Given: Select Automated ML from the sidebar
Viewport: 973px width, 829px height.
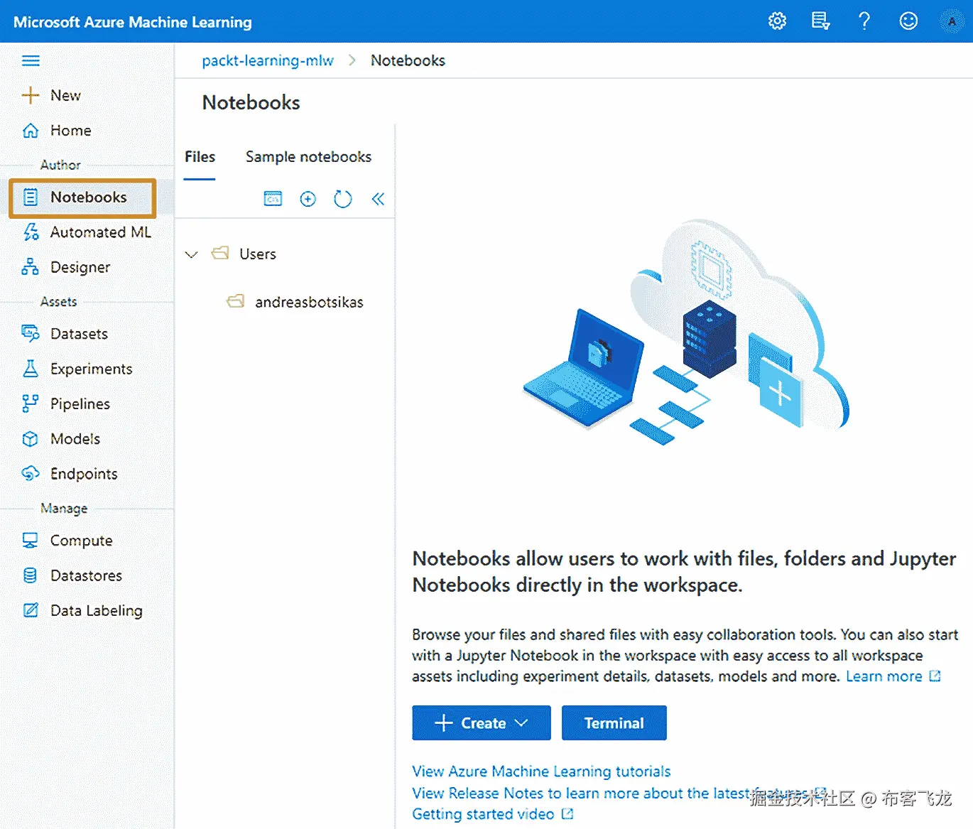Looking at the screenshot, I should coord(100,232).
